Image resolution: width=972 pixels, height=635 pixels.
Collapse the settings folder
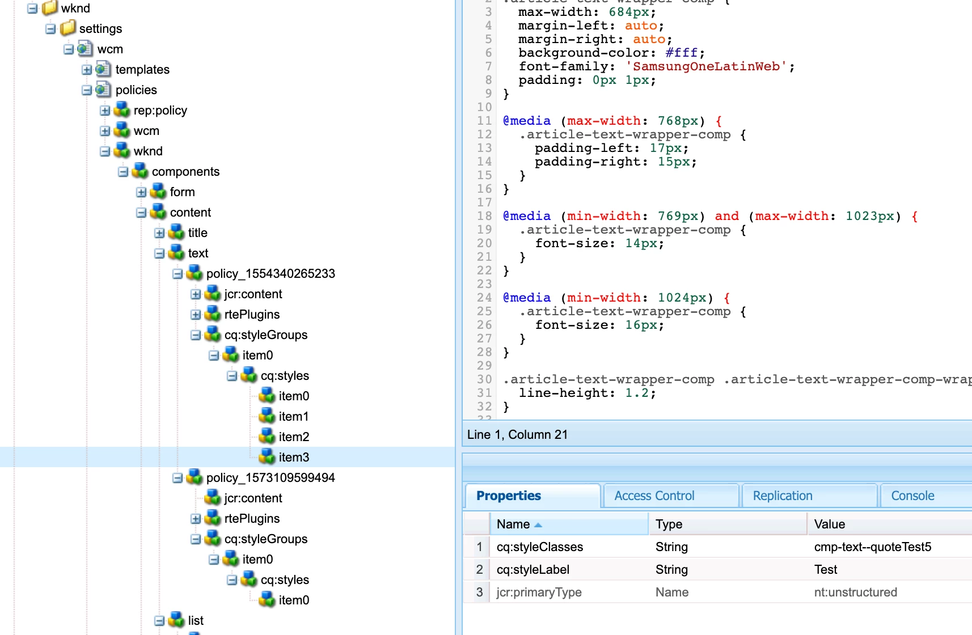tap(50, 29)
